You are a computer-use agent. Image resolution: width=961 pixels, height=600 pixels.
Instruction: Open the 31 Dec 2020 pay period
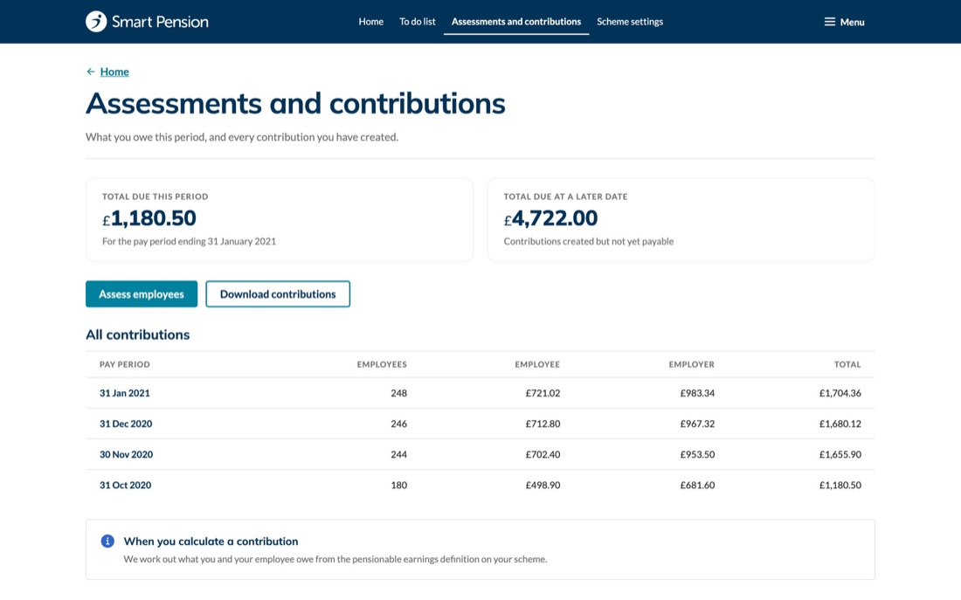click(x=126, y=424)
